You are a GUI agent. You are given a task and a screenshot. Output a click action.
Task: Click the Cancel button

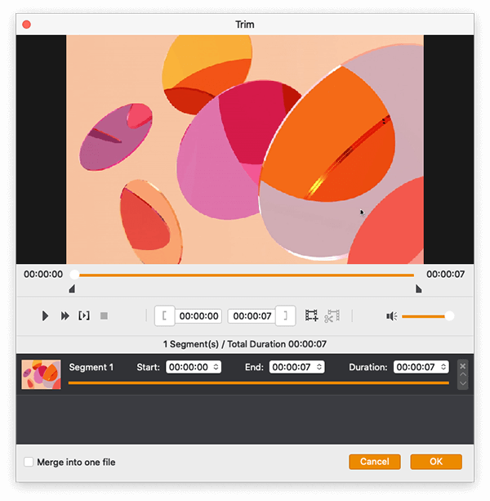point(375,462)
